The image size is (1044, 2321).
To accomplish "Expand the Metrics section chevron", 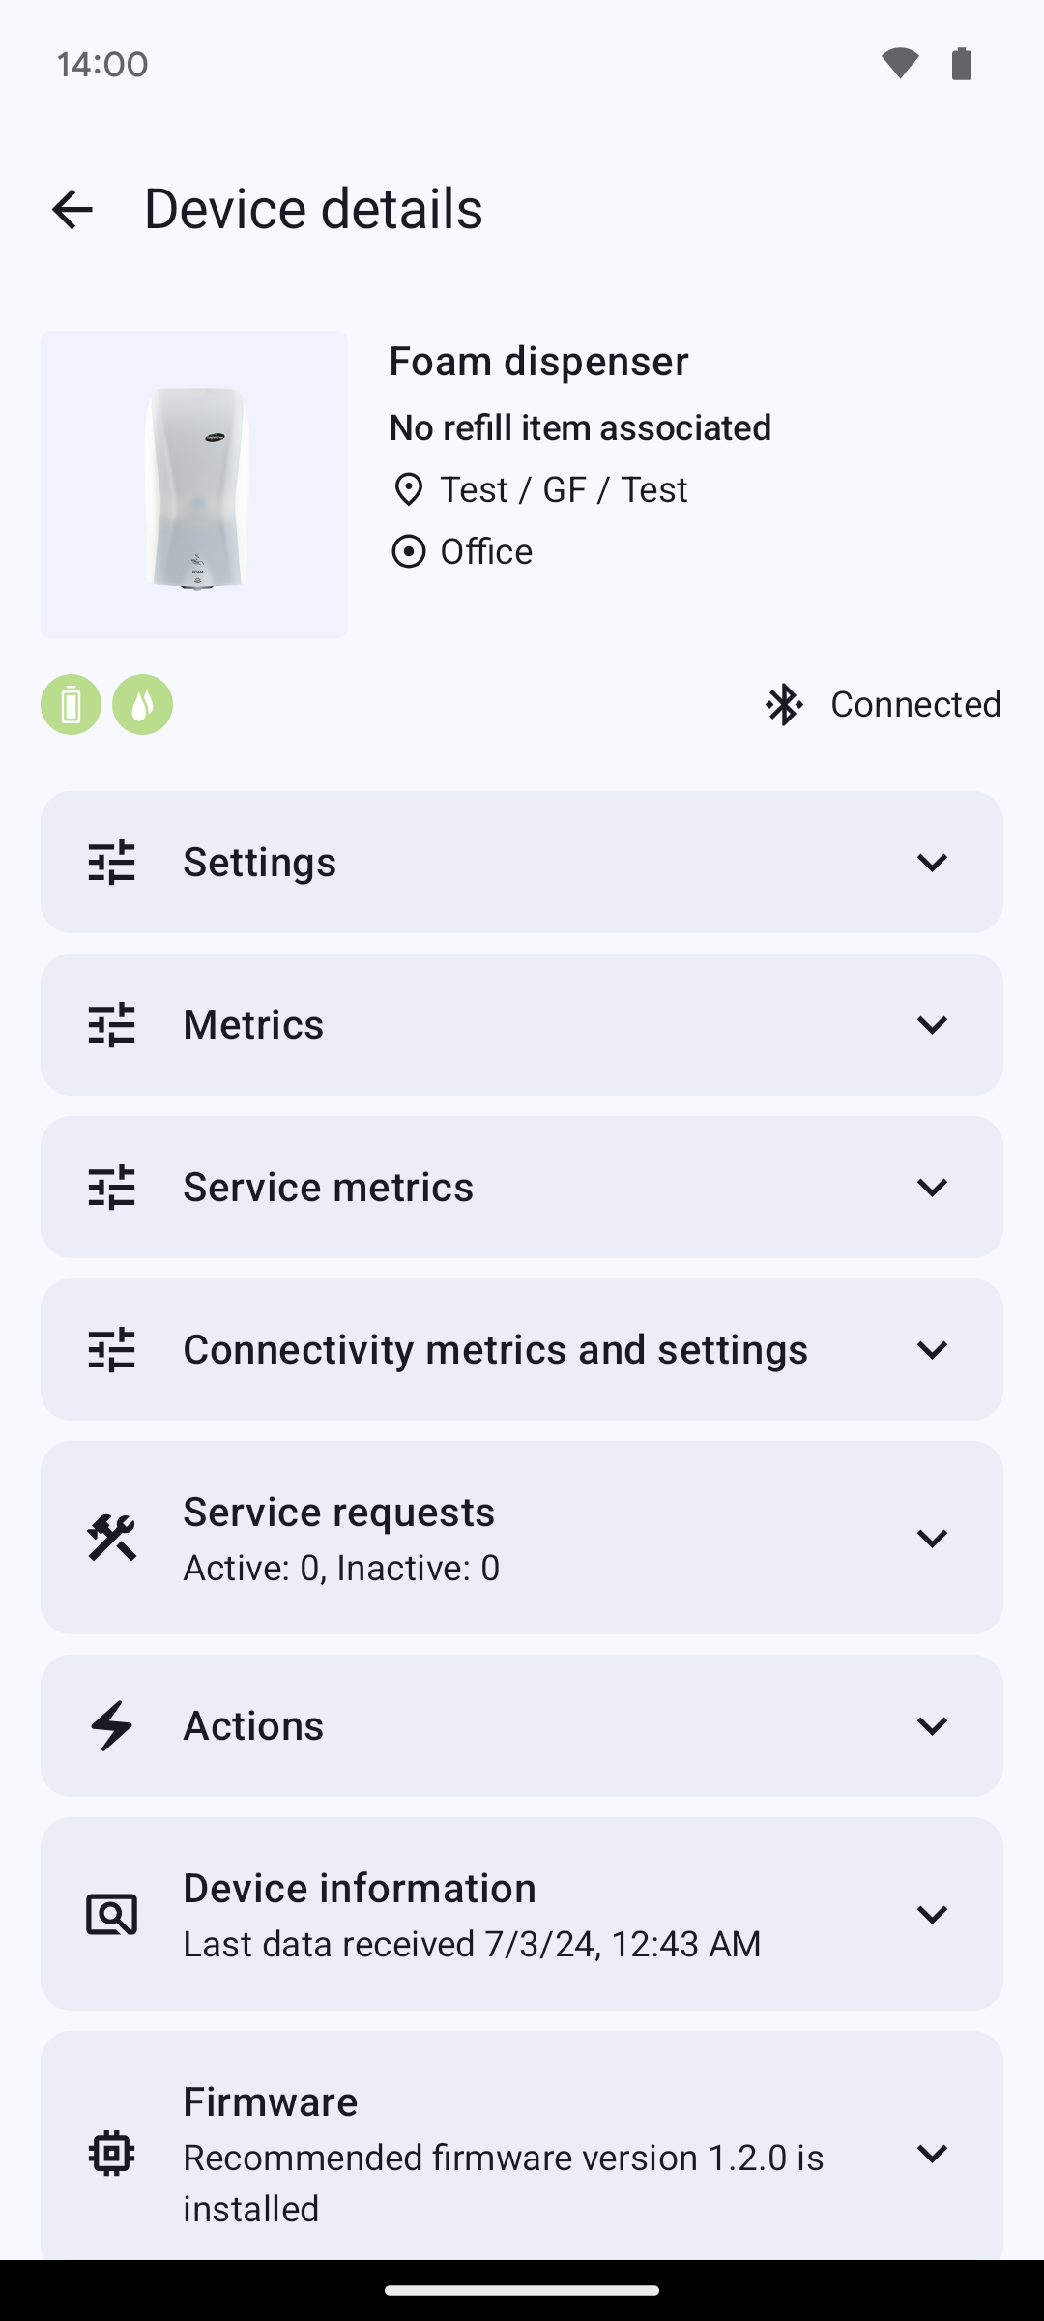I will click(932, 1025).
